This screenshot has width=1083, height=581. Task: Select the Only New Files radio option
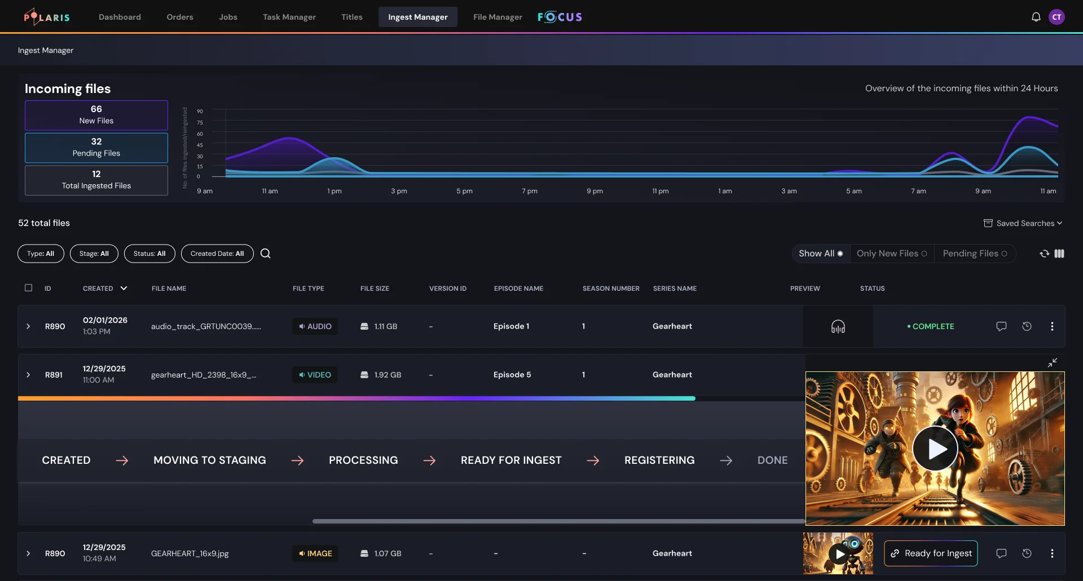click(891, 254)
